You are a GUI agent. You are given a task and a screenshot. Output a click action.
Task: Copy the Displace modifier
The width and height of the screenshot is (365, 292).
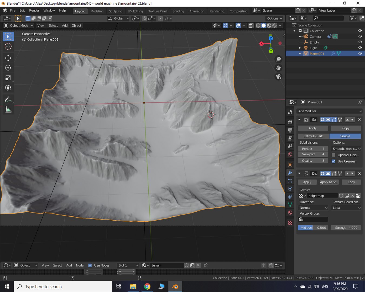(x=351, y=182)
